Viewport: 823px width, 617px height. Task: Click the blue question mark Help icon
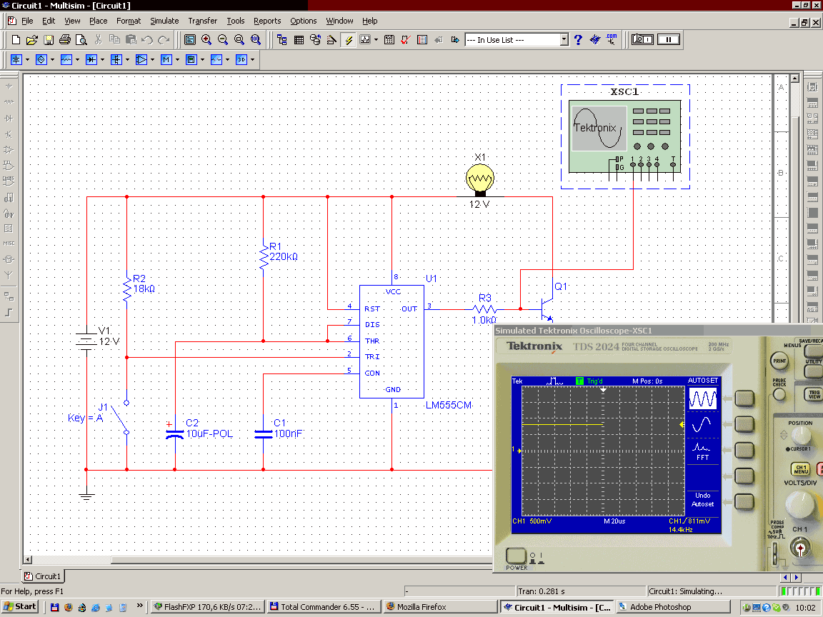[x=579, y=40]
